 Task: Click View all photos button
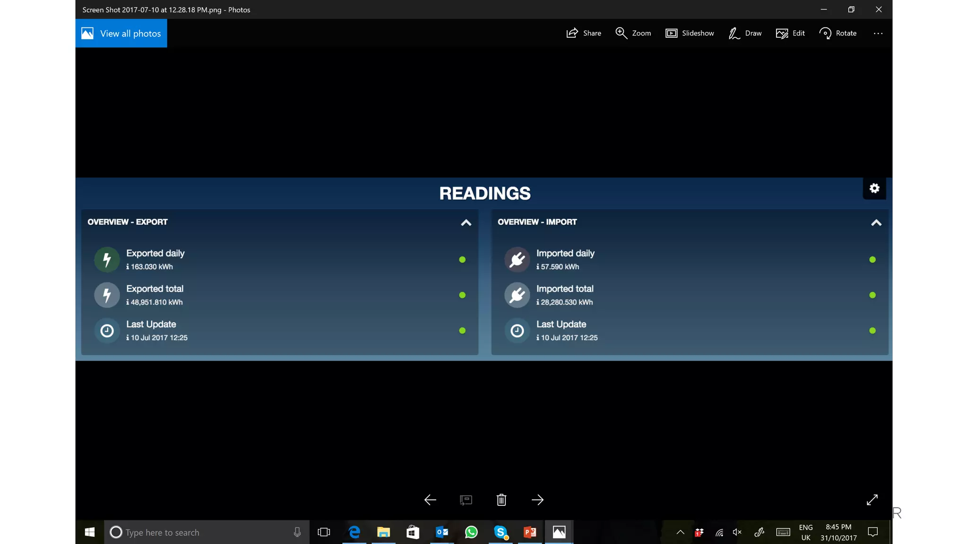[121, 34]
